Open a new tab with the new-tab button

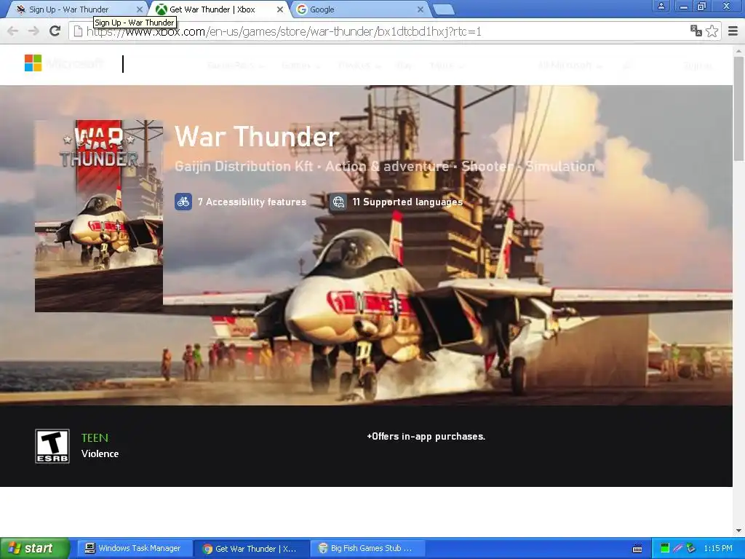point(444,9)
